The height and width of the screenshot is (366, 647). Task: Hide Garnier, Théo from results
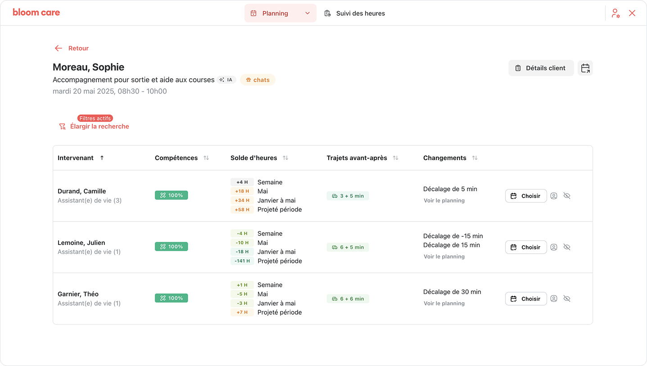[567, 298]
